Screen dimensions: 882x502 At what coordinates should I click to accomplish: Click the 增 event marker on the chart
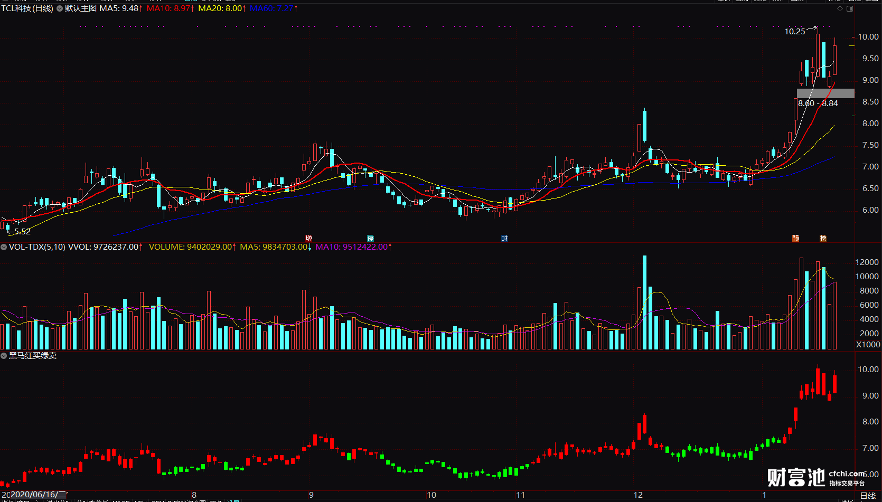pos(309,239)
